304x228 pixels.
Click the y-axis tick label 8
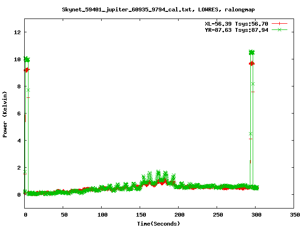(19, 86)
